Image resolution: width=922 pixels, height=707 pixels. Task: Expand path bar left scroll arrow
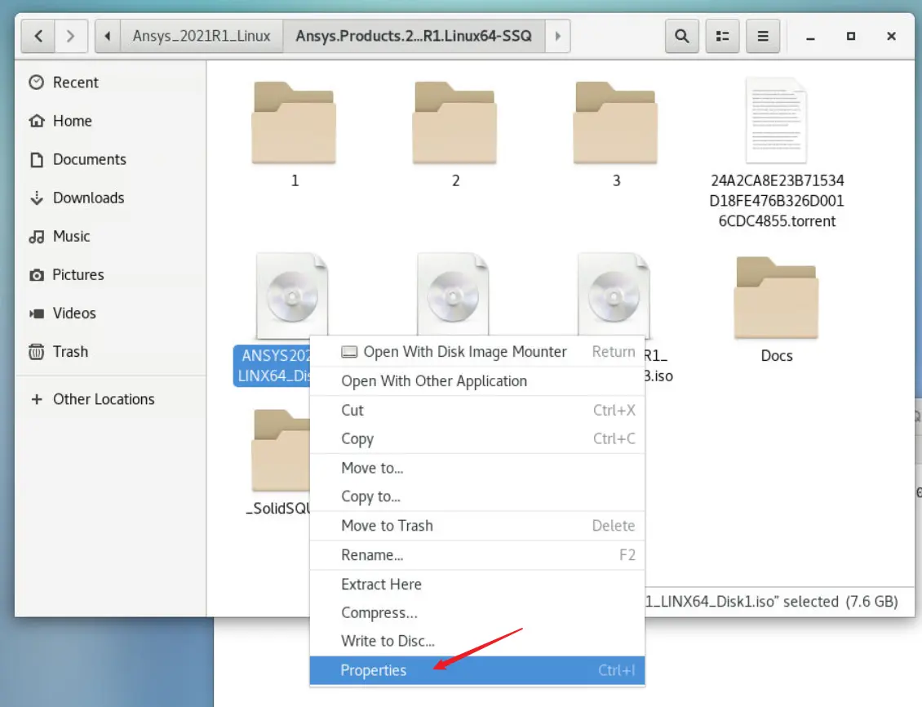(x=108, y=36)
